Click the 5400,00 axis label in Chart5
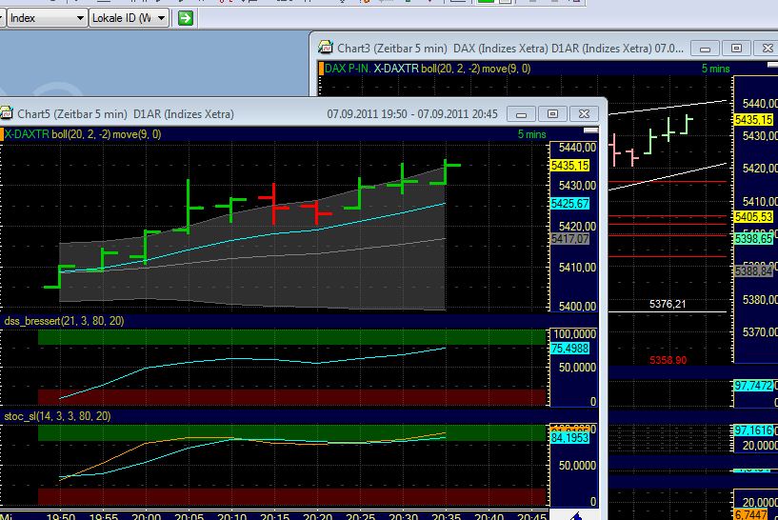 [x=577, y=306]
